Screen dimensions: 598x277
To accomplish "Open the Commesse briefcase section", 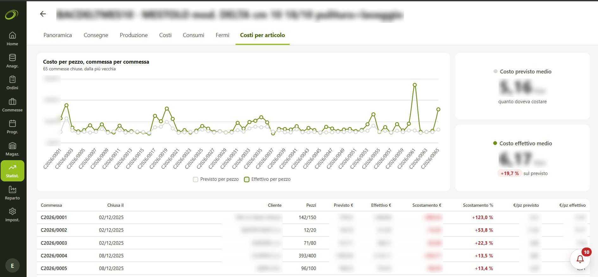I will pos(12,105).
